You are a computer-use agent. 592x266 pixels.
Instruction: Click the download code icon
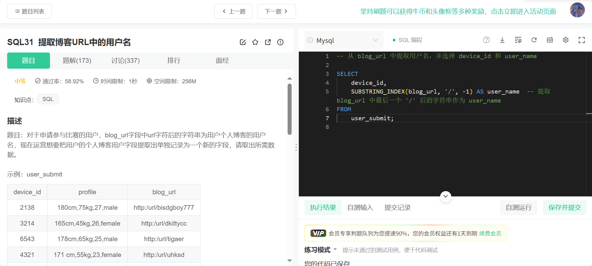[502, 40]
